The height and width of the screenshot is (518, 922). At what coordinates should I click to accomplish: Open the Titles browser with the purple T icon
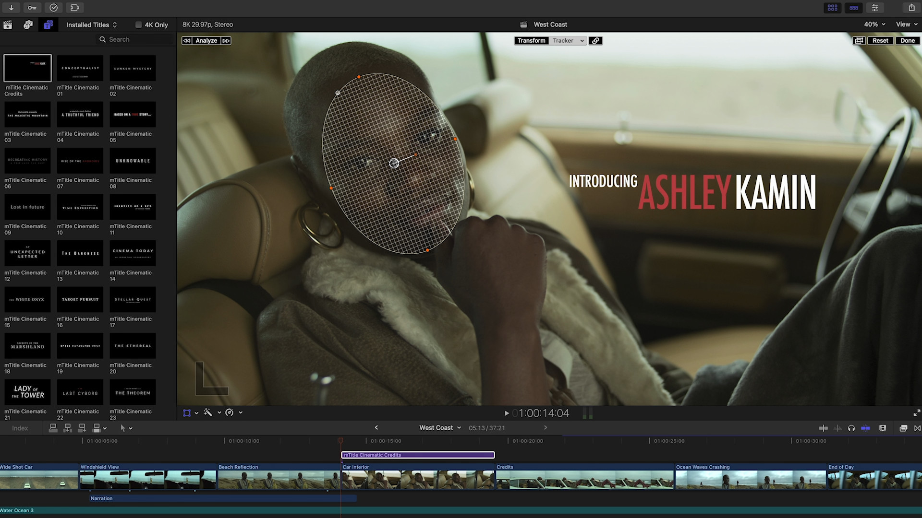coord(48,24)
